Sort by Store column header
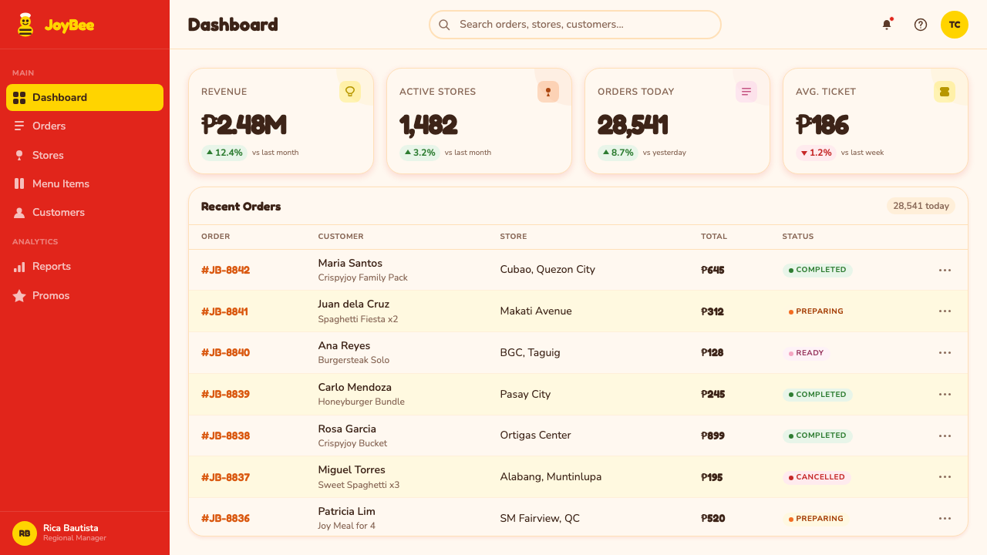The image size is (987, 555). pos(514,237)
